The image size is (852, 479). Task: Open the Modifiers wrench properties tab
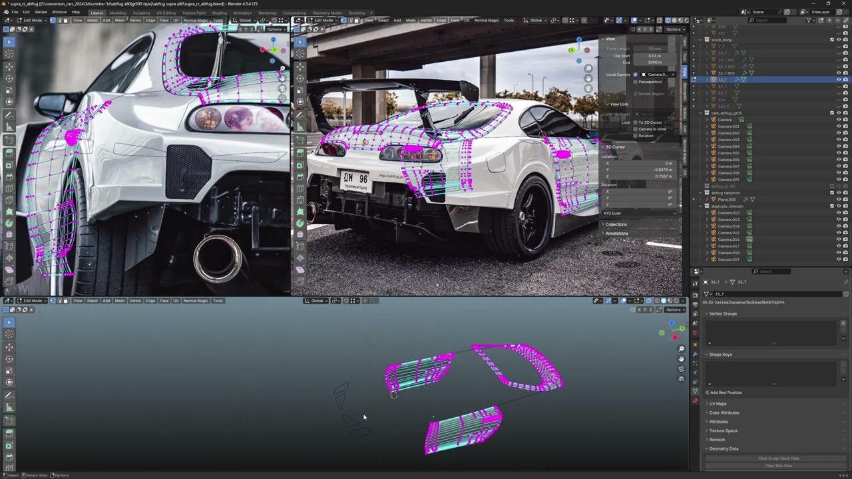click(695, 354)
